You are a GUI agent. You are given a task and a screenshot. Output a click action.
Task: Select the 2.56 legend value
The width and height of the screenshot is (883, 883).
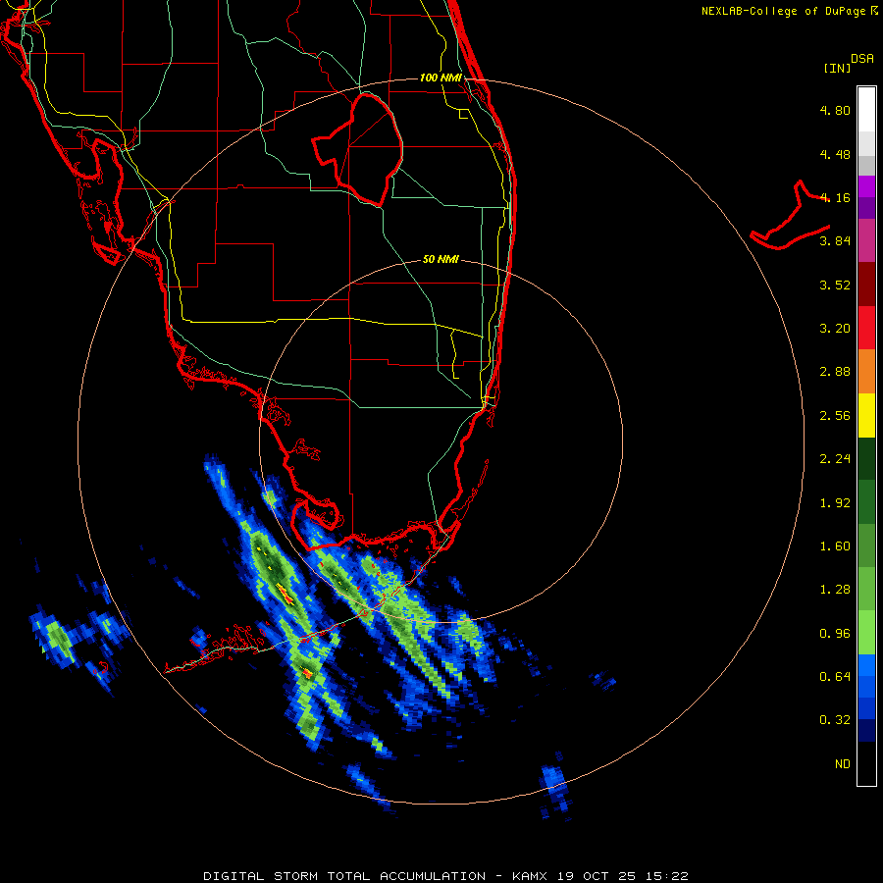[x=835, y=416]
